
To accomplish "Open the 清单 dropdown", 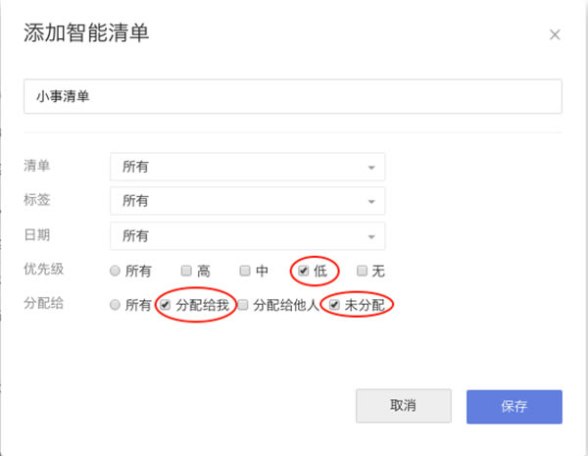I will click(x=247, y=167).
